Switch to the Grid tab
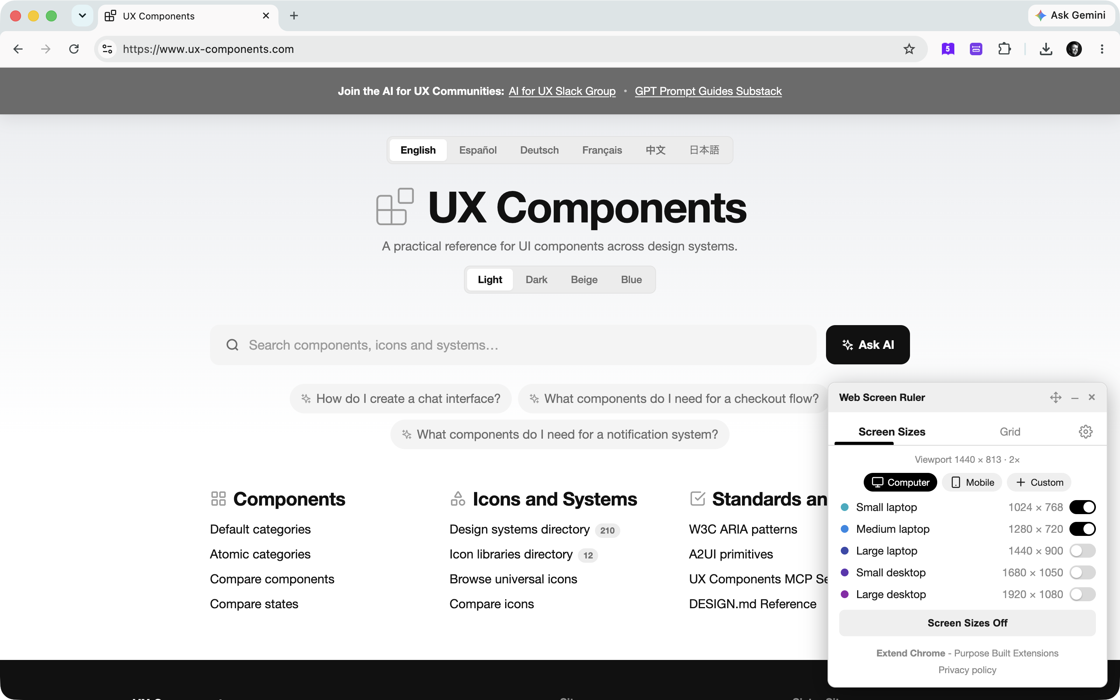This screenshot has height=700, width=1120. click(x=1010, y=432)
